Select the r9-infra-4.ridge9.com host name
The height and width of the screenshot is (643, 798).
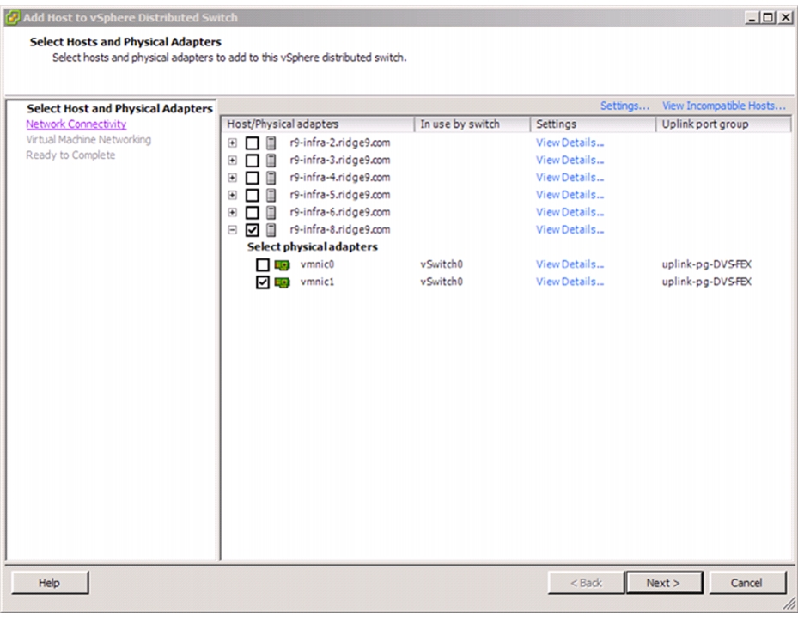(x=340, y=178)
